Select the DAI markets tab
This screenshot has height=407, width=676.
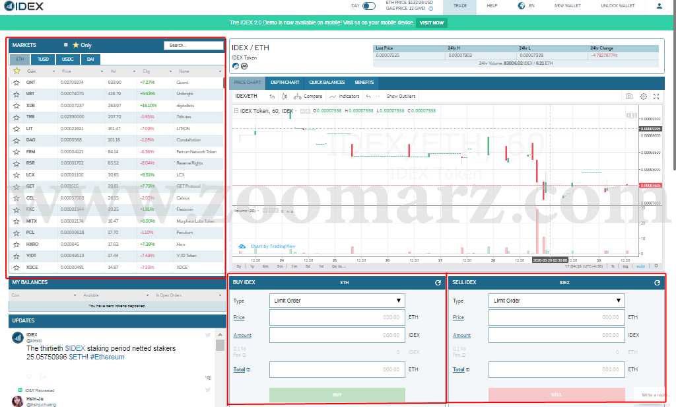pyautogui.click(x=90, y=59)
